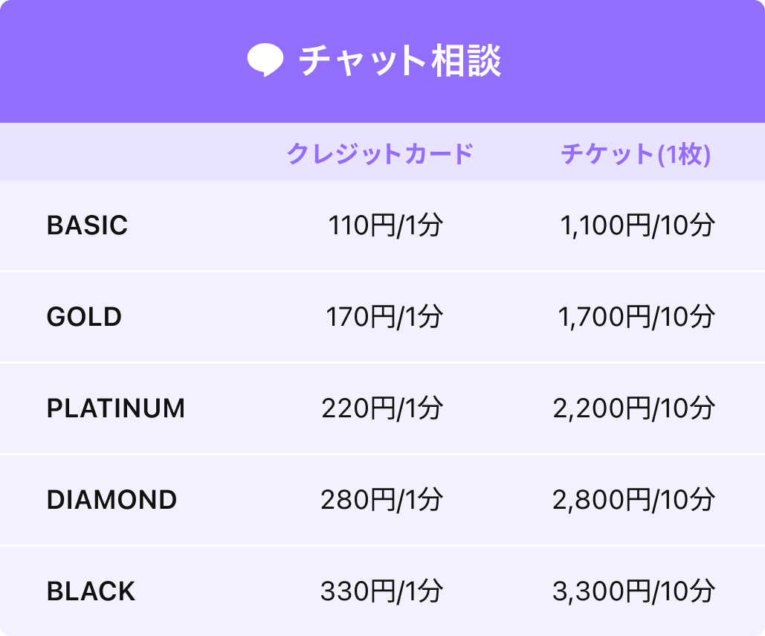Click the DIAMOND plan label
Screen dimensions: 765x636
[x=112, y=500]
